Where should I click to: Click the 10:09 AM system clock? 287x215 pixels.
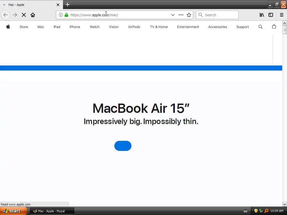[277, 211]
